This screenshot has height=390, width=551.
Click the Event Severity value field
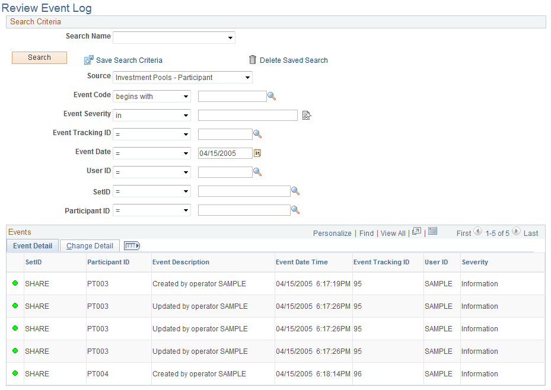[x=248, y=115]
